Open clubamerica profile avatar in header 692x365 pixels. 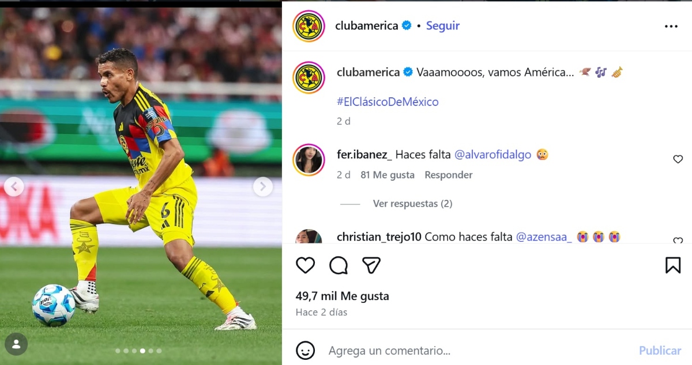click(x=309, y=26)
